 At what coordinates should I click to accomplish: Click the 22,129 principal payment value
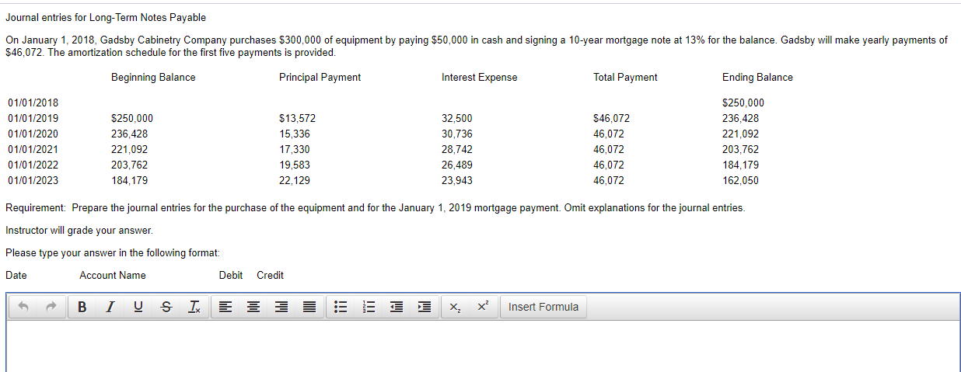295,180
